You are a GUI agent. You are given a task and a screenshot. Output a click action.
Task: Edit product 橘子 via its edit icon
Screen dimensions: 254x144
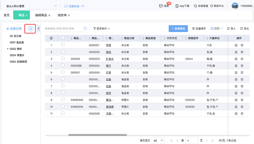click(x=236, y=65)
